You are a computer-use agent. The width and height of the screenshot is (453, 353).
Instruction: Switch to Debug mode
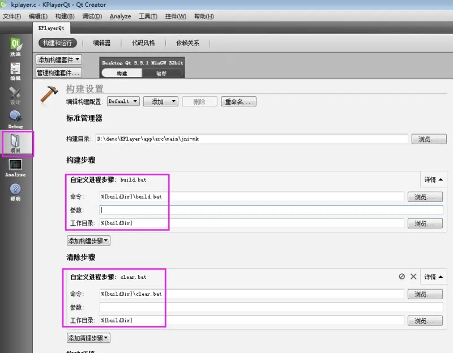pyautogui.click(x=16, y=119)
